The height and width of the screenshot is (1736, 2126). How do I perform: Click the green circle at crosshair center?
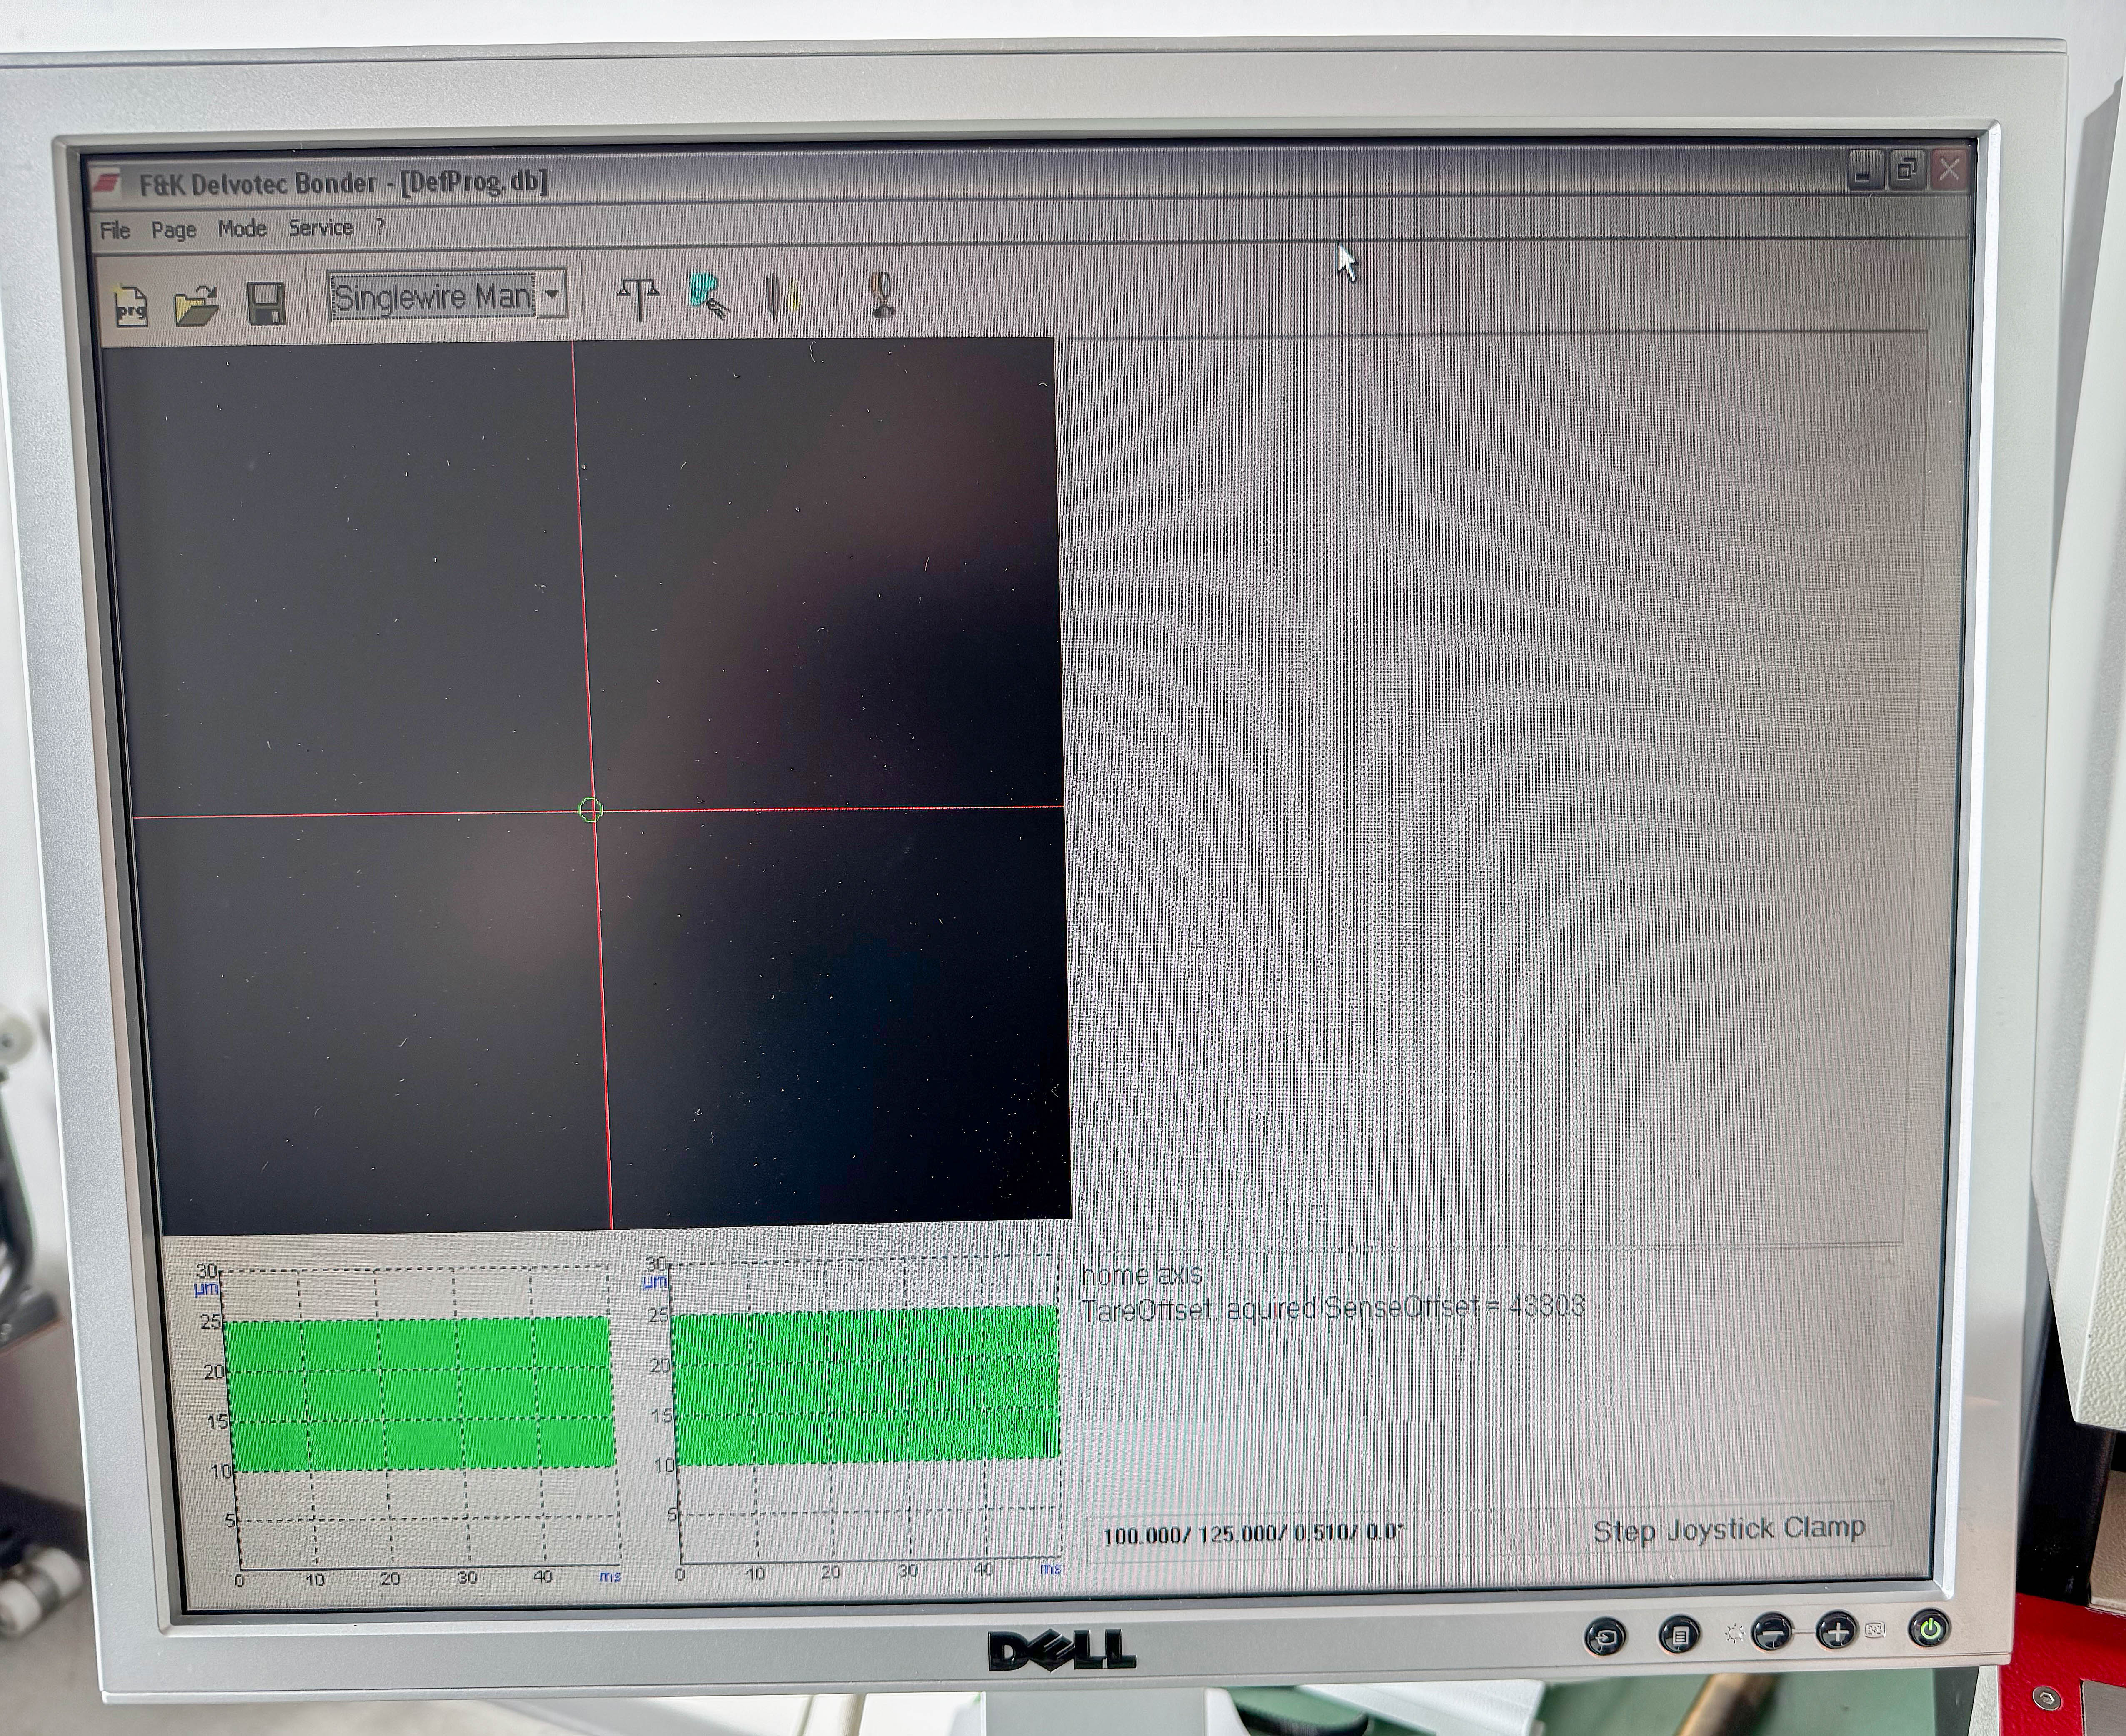click(x=591, y=809)
